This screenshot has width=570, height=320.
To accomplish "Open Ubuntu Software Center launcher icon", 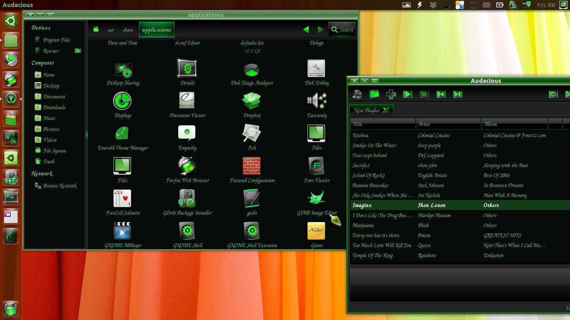I will pyautogui.click(x=11, y=119).
